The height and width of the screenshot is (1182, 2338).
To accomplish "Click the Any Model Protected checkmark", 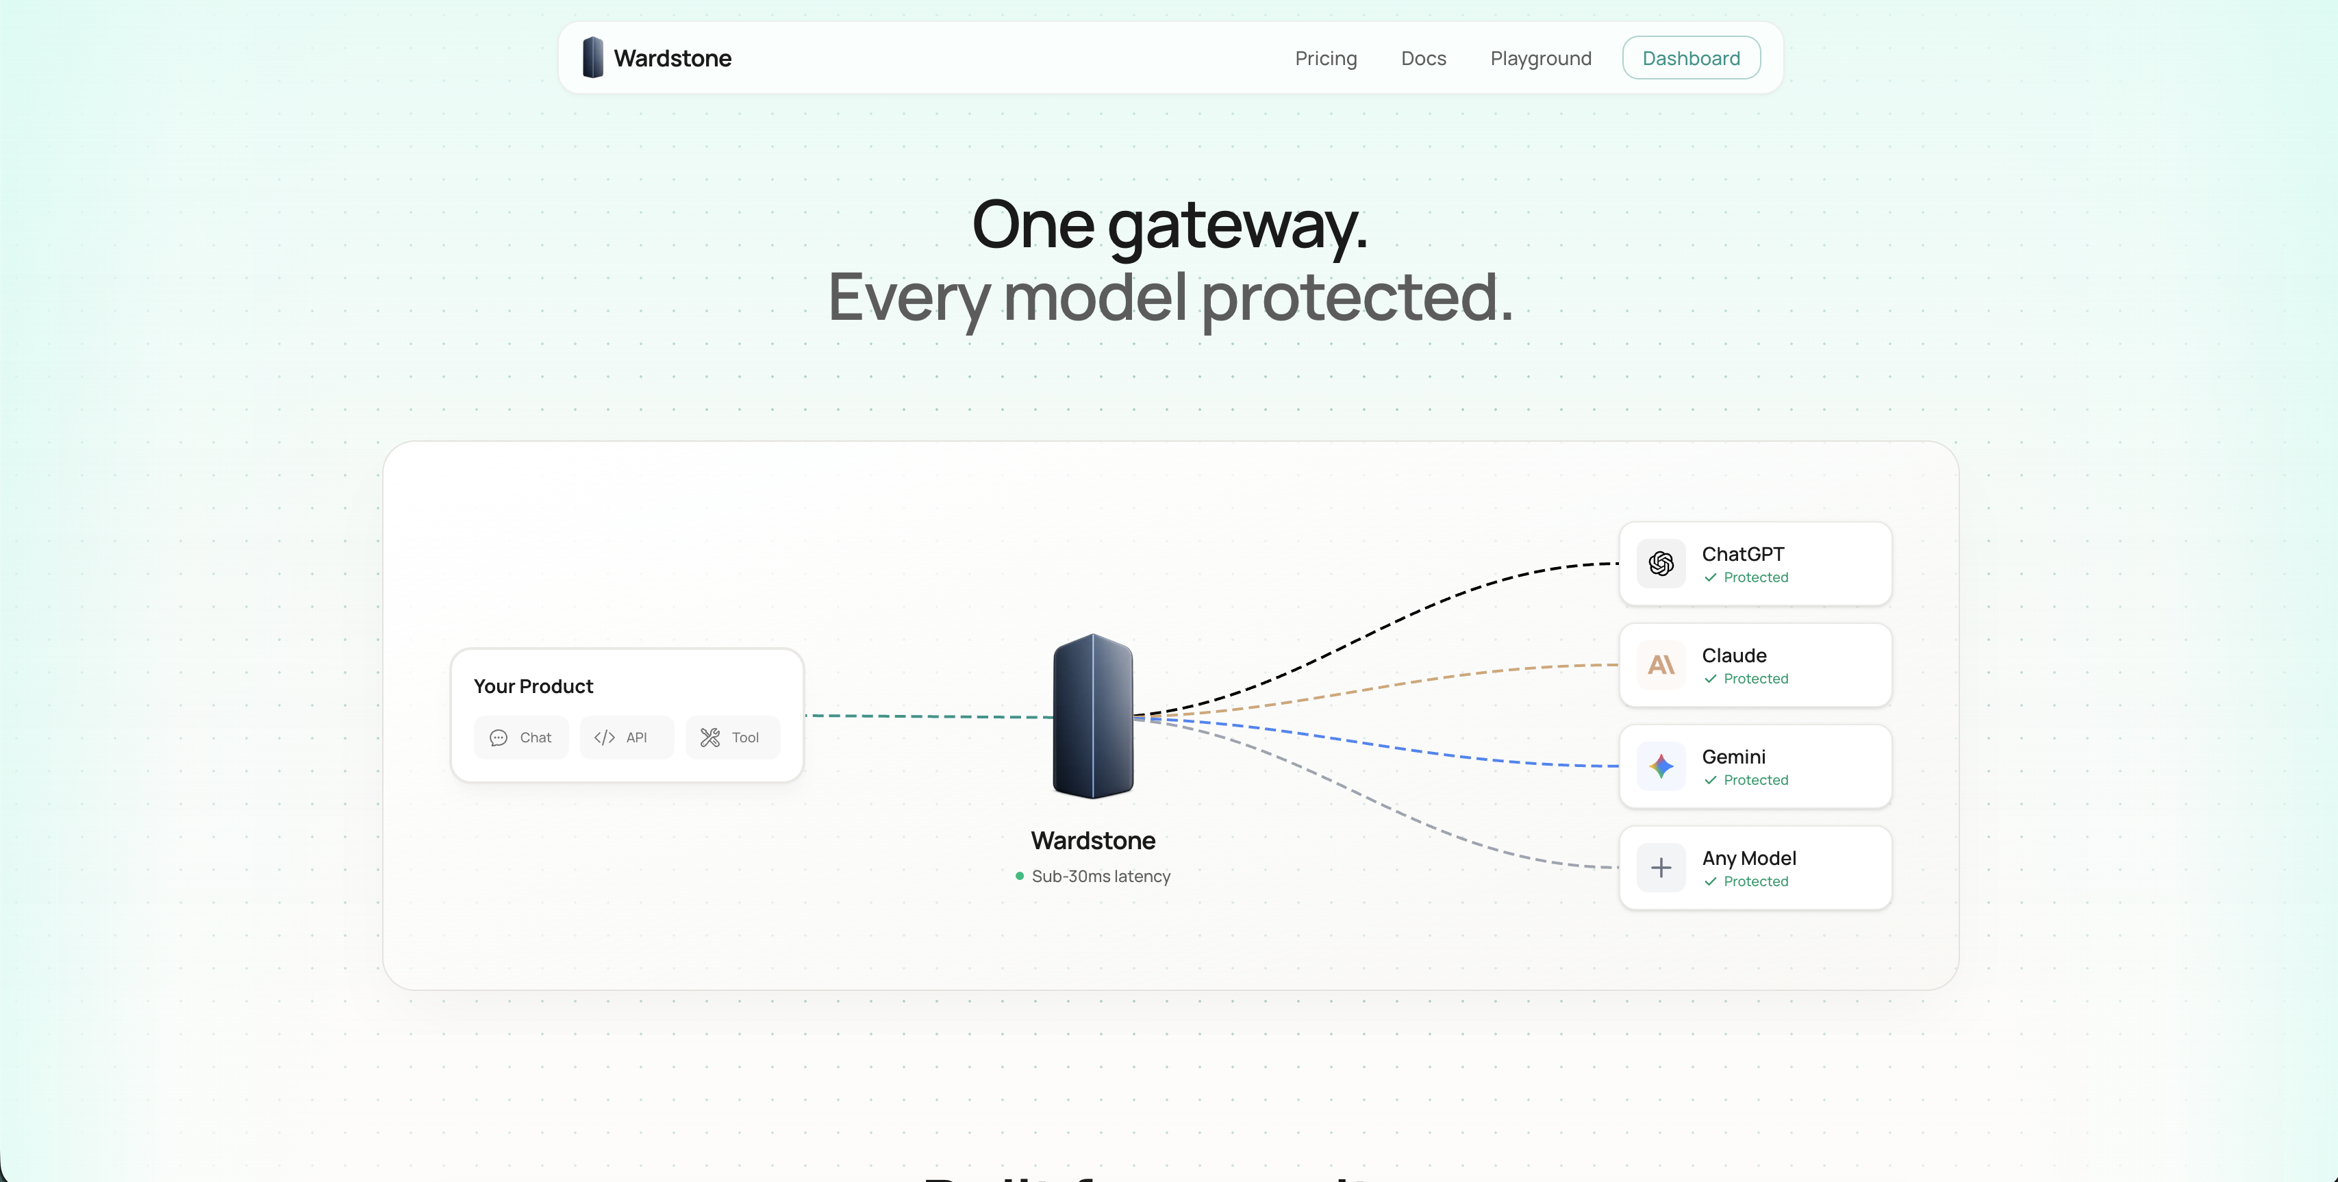I will (x=1710, y=881).
